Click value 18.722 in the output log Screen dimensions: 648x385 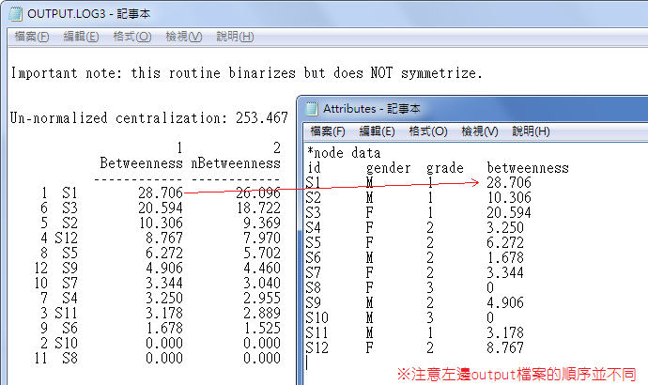[x=258, y=208]
